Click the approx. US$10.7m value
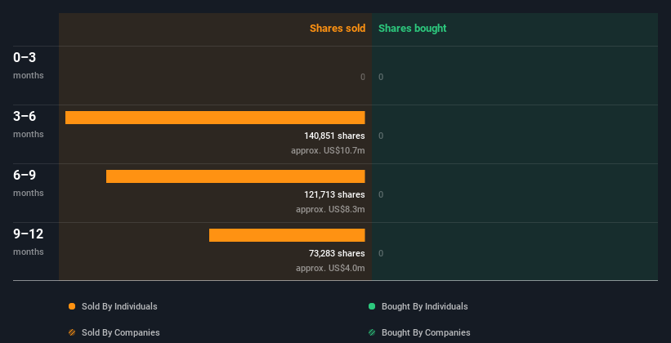The height and width of the screenshot is (343, 671). [x=328, y=150]
